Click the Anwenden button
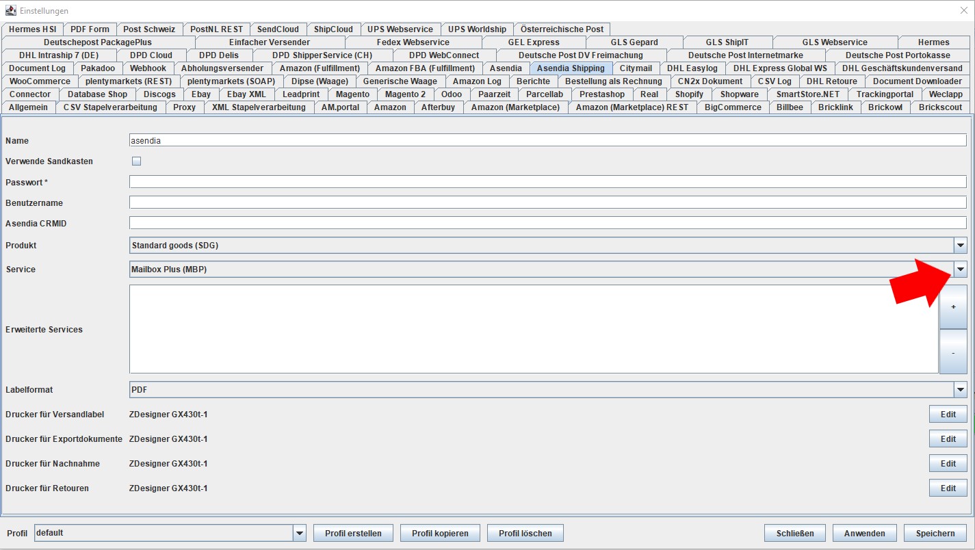This screenshot has height=550, width=975. pyautogui.click(x=865, y=534)
